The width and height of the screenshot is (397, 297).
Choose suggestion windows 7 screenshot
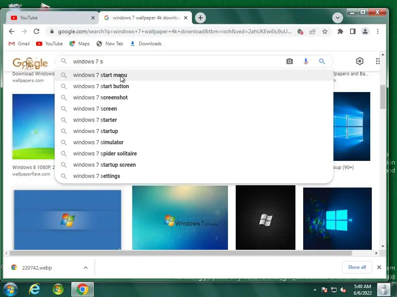(x=194, y=97)
